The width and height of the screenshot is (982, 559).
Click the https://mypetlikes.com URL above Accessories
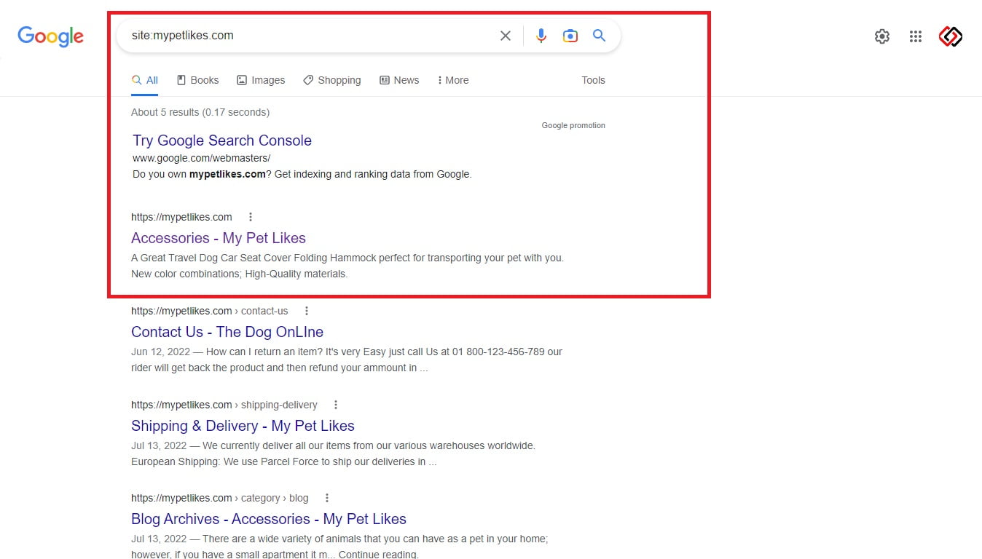pyautogui.click(x=181, y=217)
